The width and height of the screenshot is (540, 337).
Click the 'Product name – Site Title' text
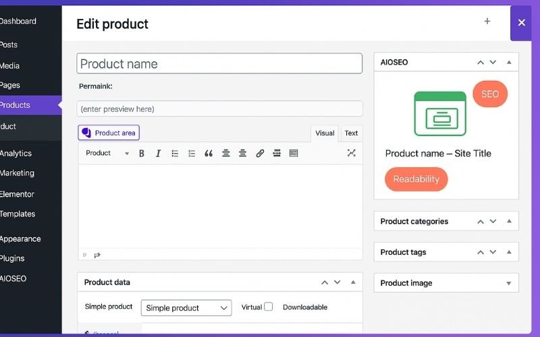pos(438,154)
